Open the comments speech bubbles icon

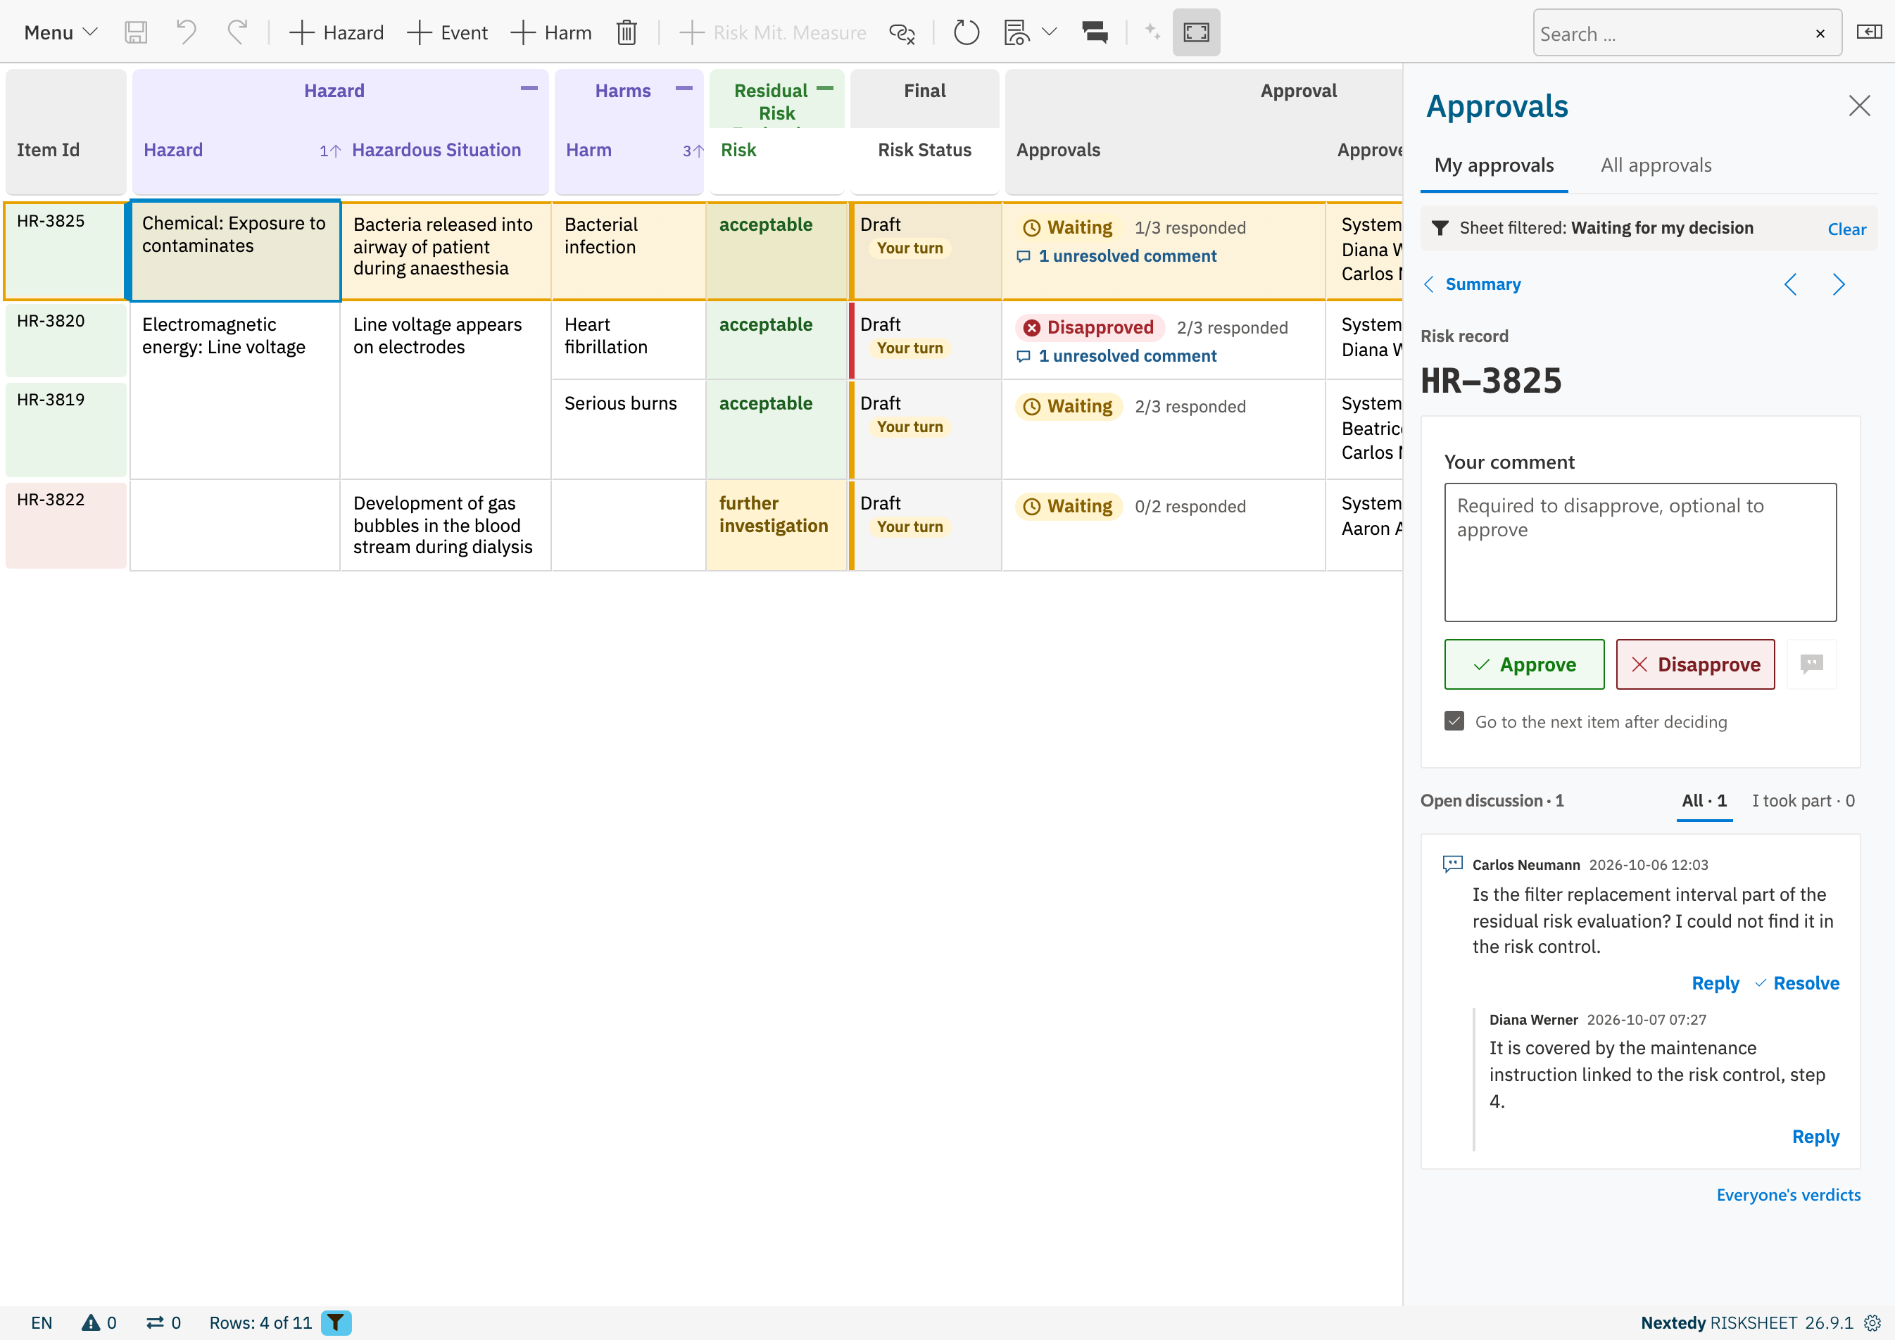click(1095, 33)
